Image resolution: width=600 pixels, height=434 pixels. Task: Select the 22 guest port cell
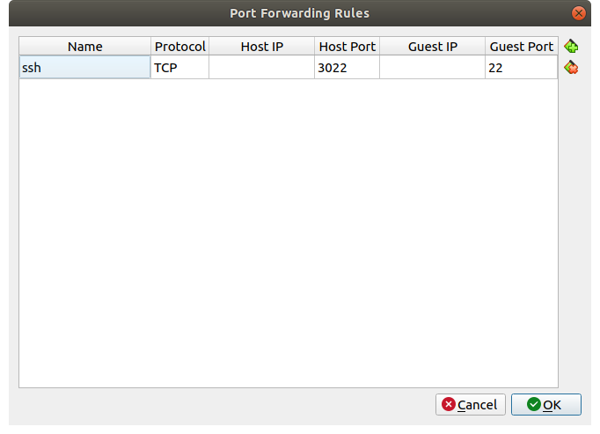[521, 68]
